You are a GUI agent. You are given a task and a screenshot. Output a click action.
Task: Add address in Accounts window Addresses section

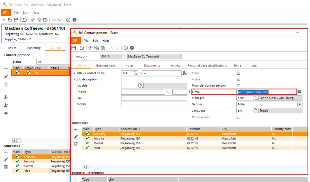6,152
